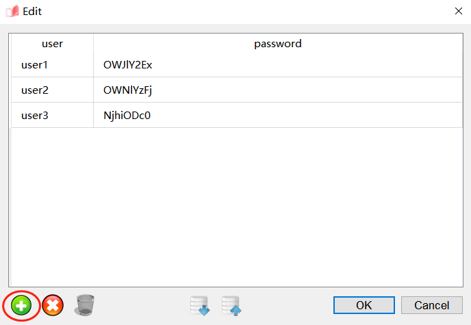Click the "Edit" title text in title bar
Viewport: 471px width, 325px height.
(x=32, y=11)
